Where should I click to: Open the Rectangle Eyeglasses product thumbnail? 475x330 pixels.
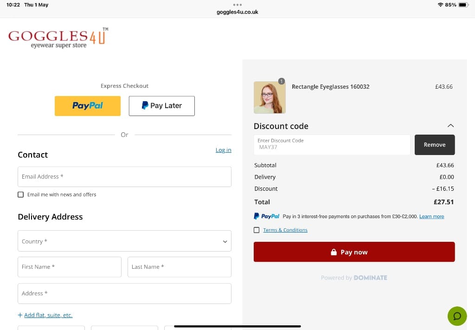[x=270, y=97]
